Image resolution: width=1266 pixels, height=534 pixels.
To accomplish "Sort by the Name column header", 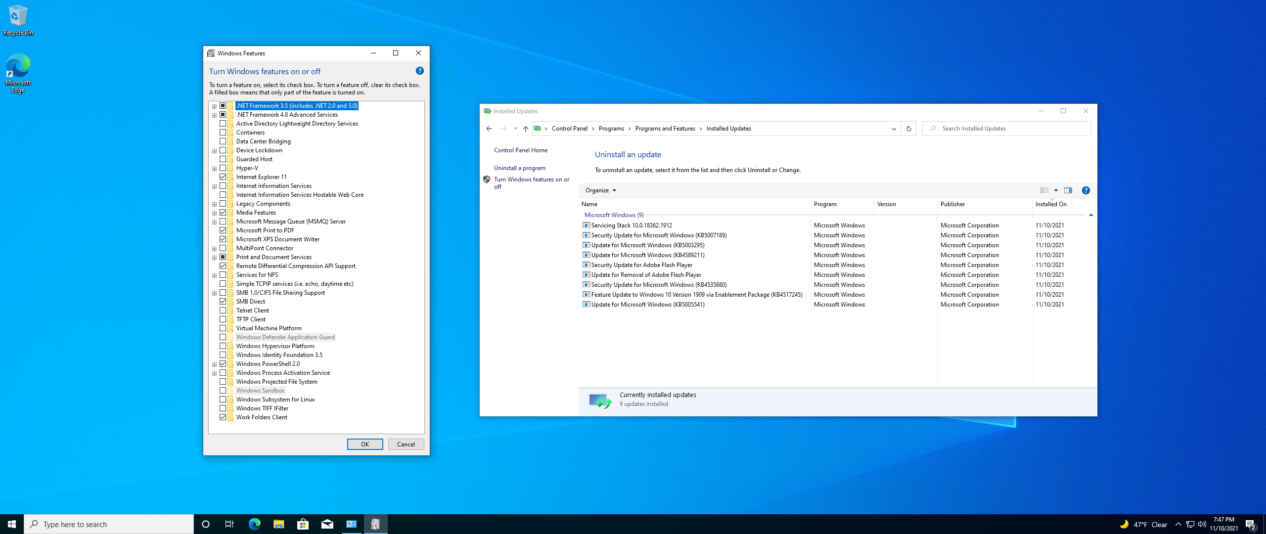I will 694,204.
